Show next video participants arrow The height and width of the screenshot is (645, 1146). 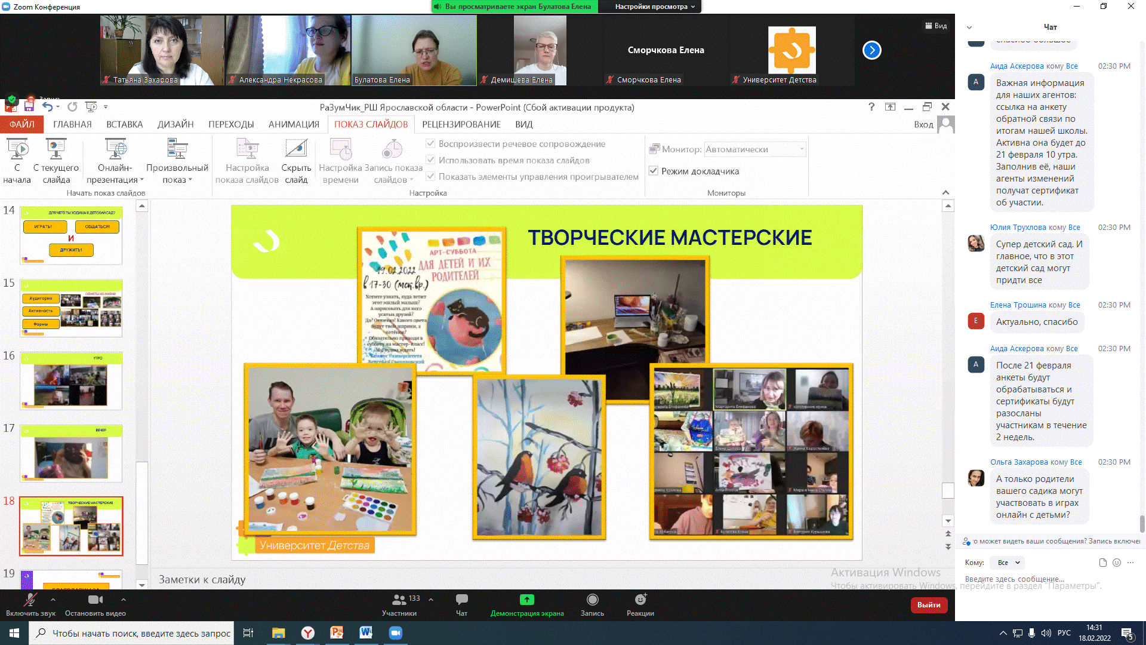coord(871,50)
